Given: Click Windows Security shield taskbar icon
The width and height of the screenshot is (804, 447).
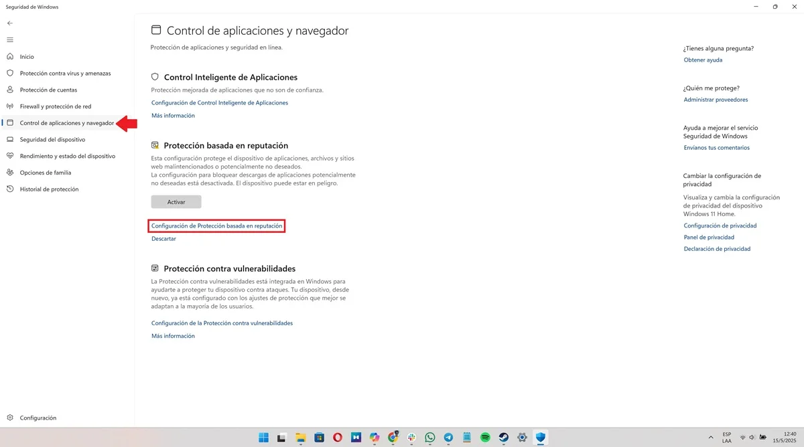Looking at the screenshot, I should coord(541,438).
